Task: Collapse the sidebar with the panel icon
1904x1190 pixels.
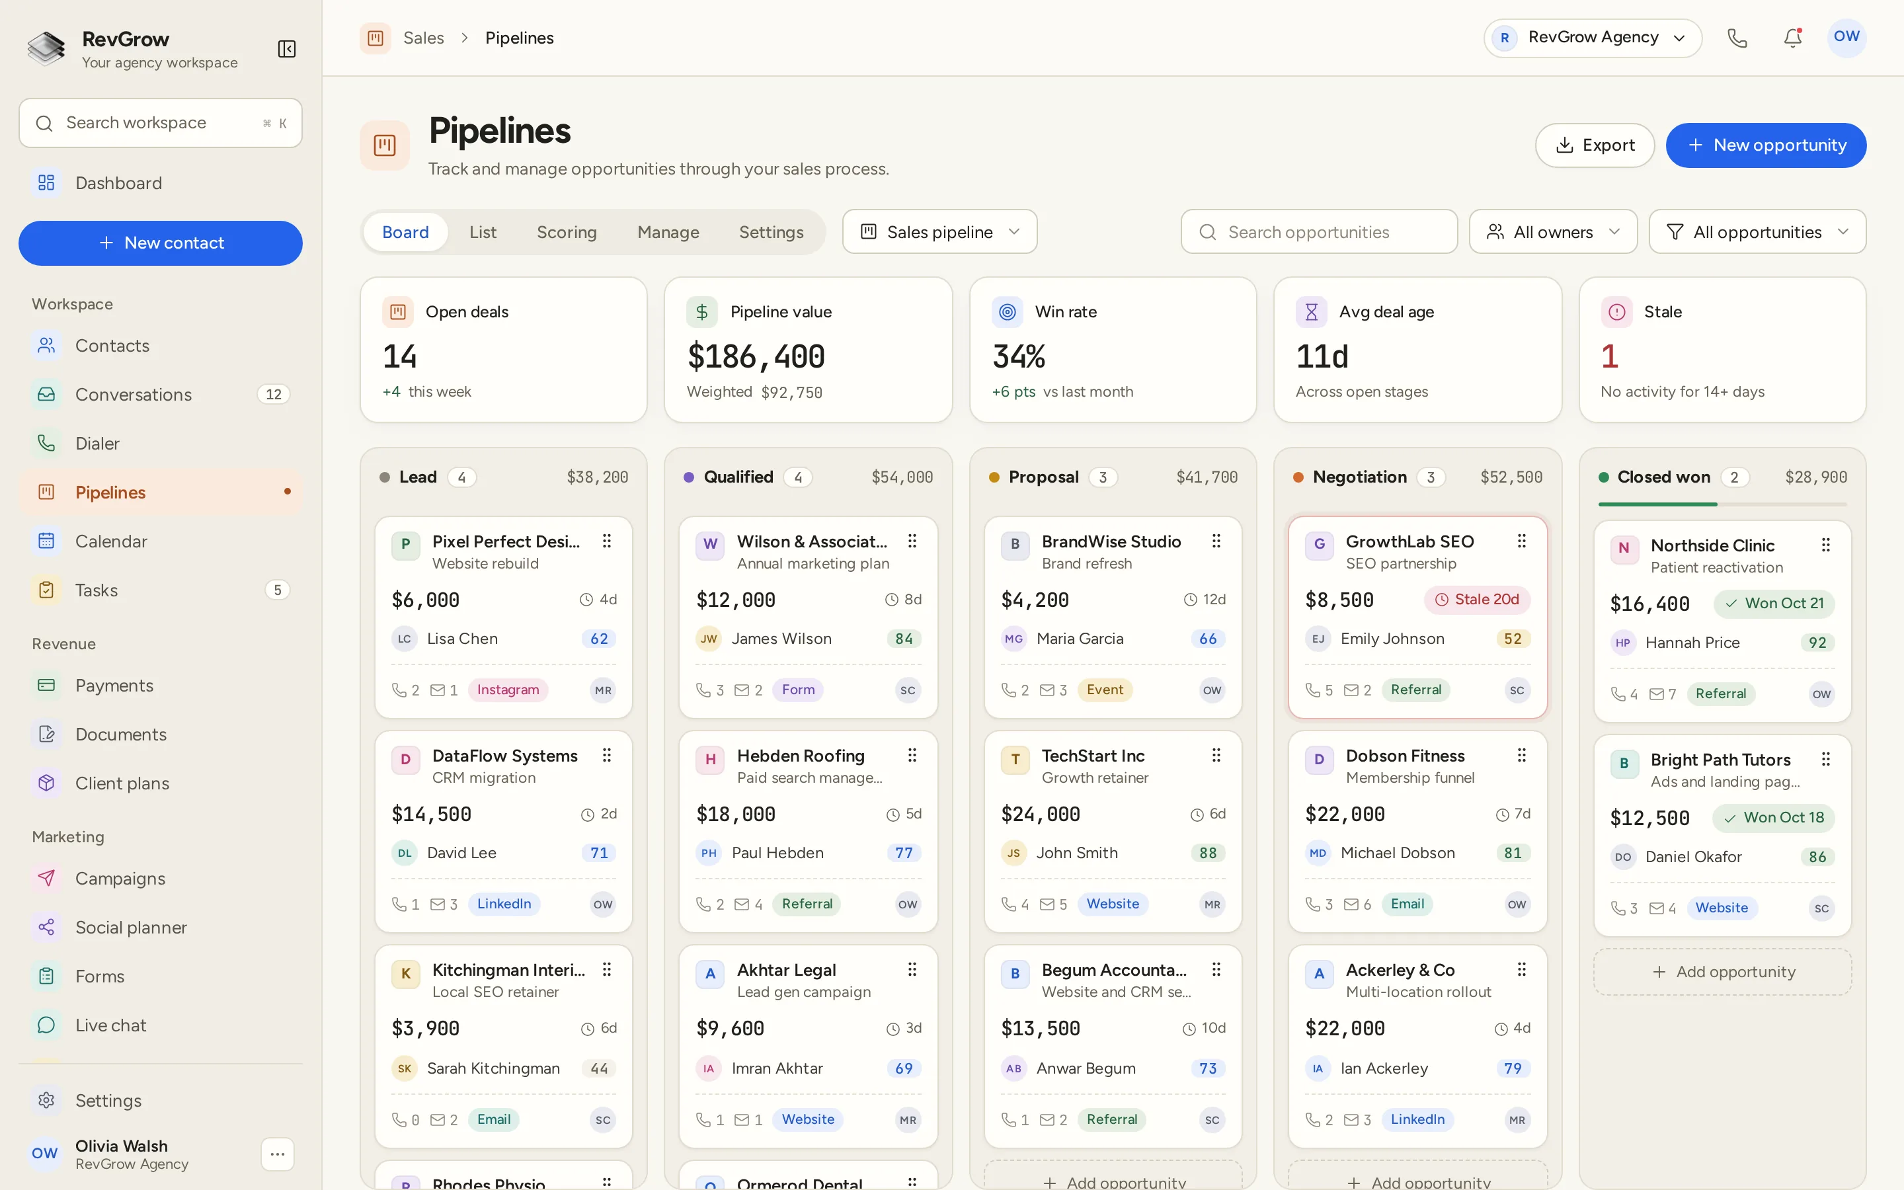Action: click(x=286, y=50)
